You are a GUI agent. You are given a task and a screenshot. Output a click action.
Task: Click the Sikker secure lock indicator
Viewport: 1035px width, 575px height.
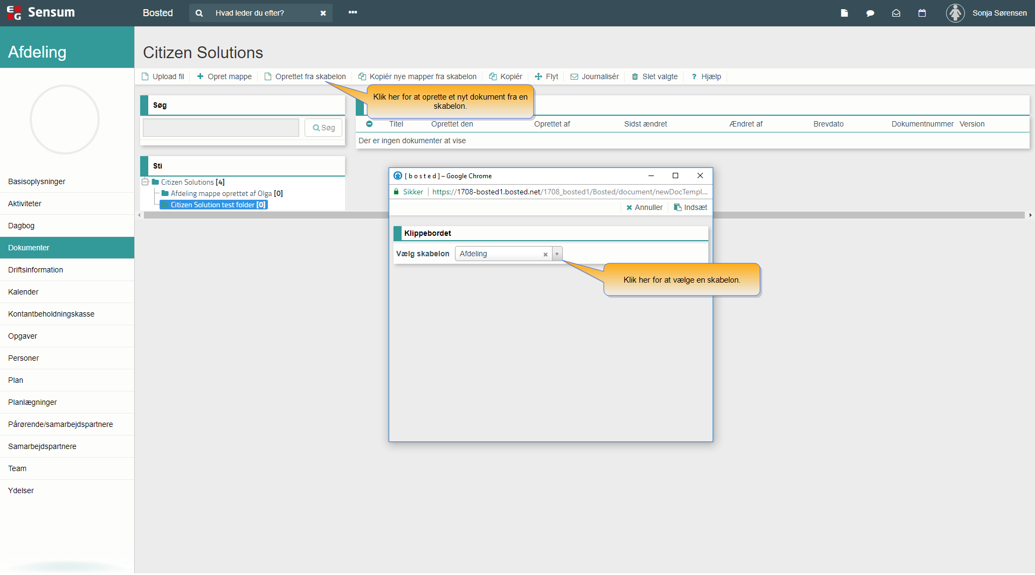pyautogui.click(x=408, y=192)
